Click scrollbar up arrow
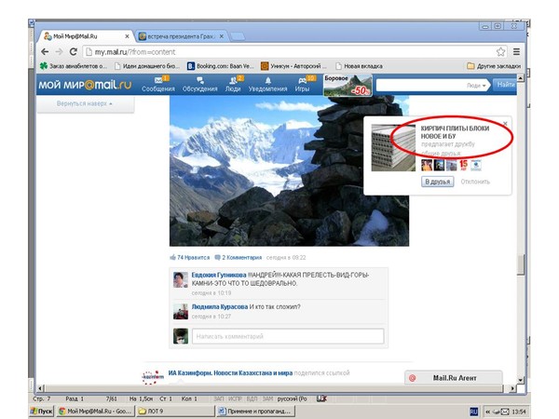This screenshot has width=559, height=419. coord(521,77)
